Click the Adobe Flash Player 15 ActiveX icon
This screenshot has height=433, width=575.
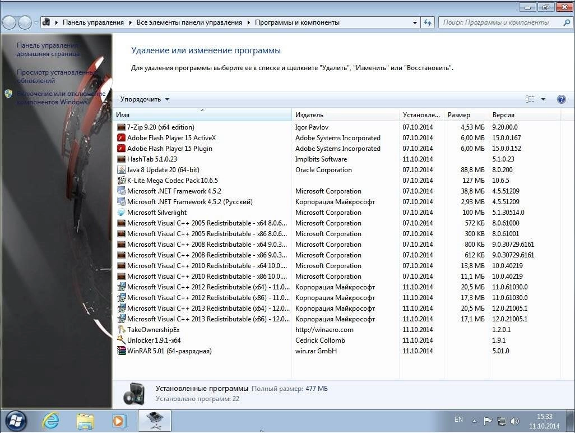pyautogui.click(x=122, y=138)
